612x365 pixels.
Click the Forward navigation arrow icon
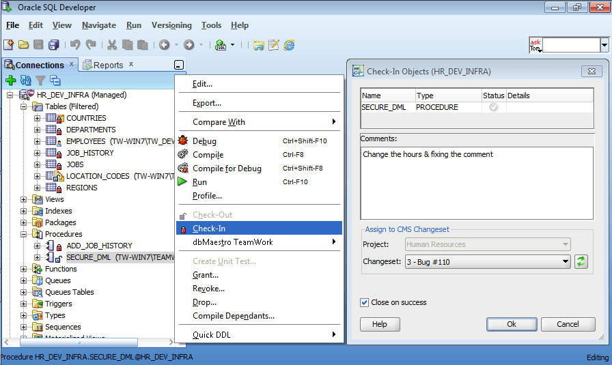click(189, 45)
